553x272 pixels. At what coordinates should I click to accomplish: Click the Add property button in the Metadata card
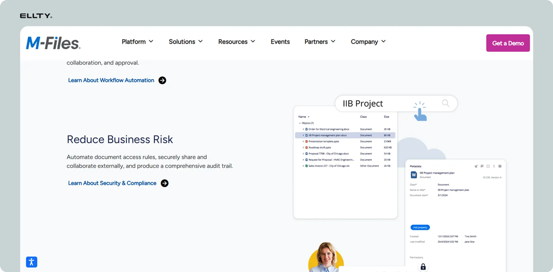pos(420,228)
